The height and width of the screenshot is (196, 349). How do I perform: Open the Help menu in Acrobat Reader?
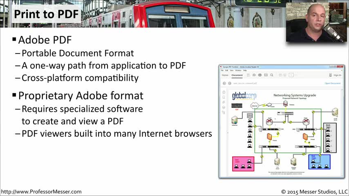click(245, 70)
